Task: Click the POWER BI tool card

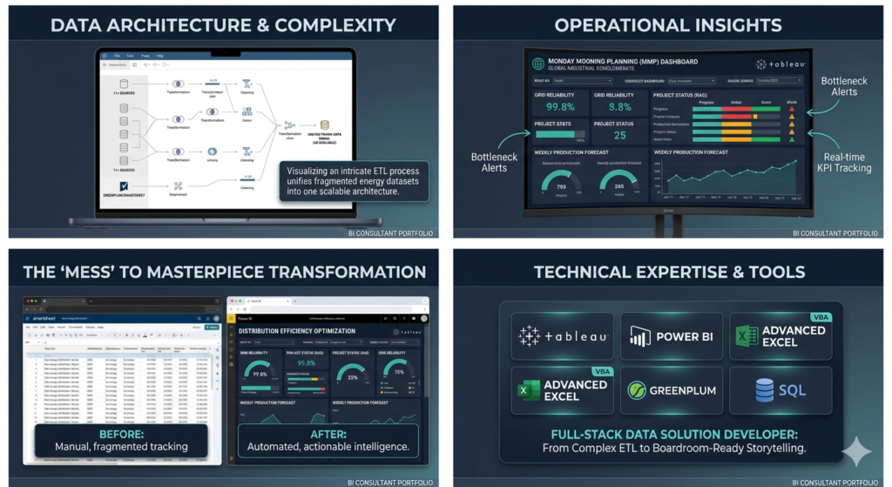Action: [672, 336]
